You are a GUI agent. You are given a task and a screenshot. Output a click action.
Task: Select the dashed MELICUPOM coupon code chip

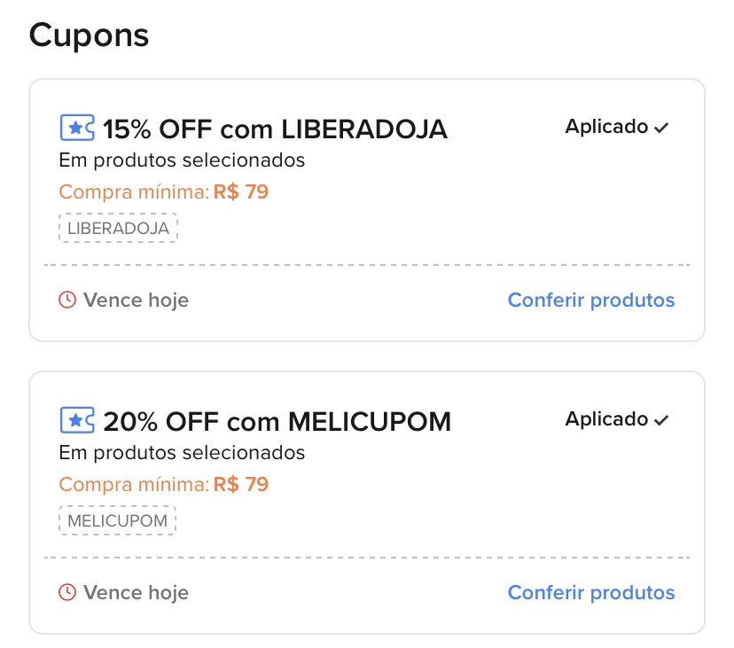118,520
